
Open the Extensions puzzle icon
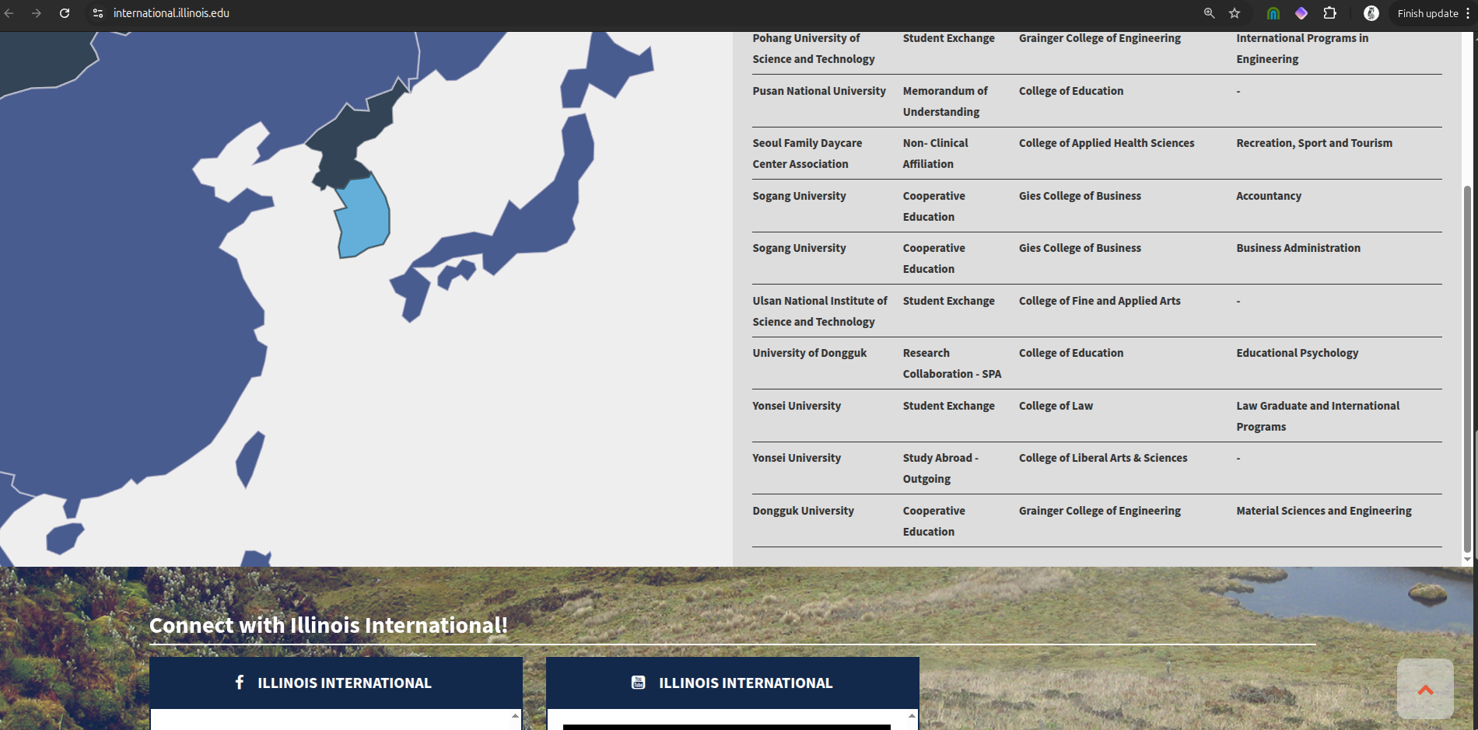click(1330, 13)
